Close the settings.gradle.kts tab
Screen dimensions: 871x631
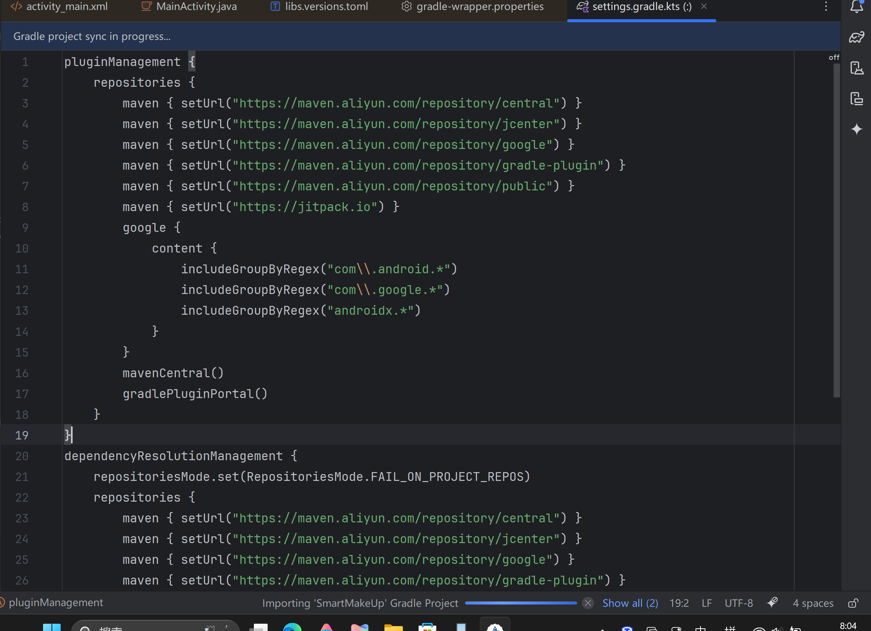pyautogui.click(x=704, y=7)
